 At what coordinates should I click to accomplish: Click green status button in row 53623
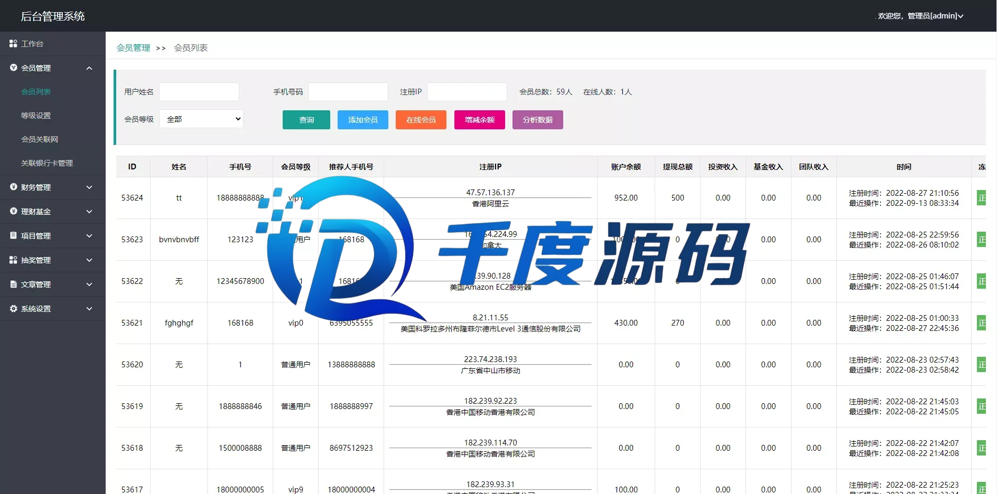click(x=982, y=240)
